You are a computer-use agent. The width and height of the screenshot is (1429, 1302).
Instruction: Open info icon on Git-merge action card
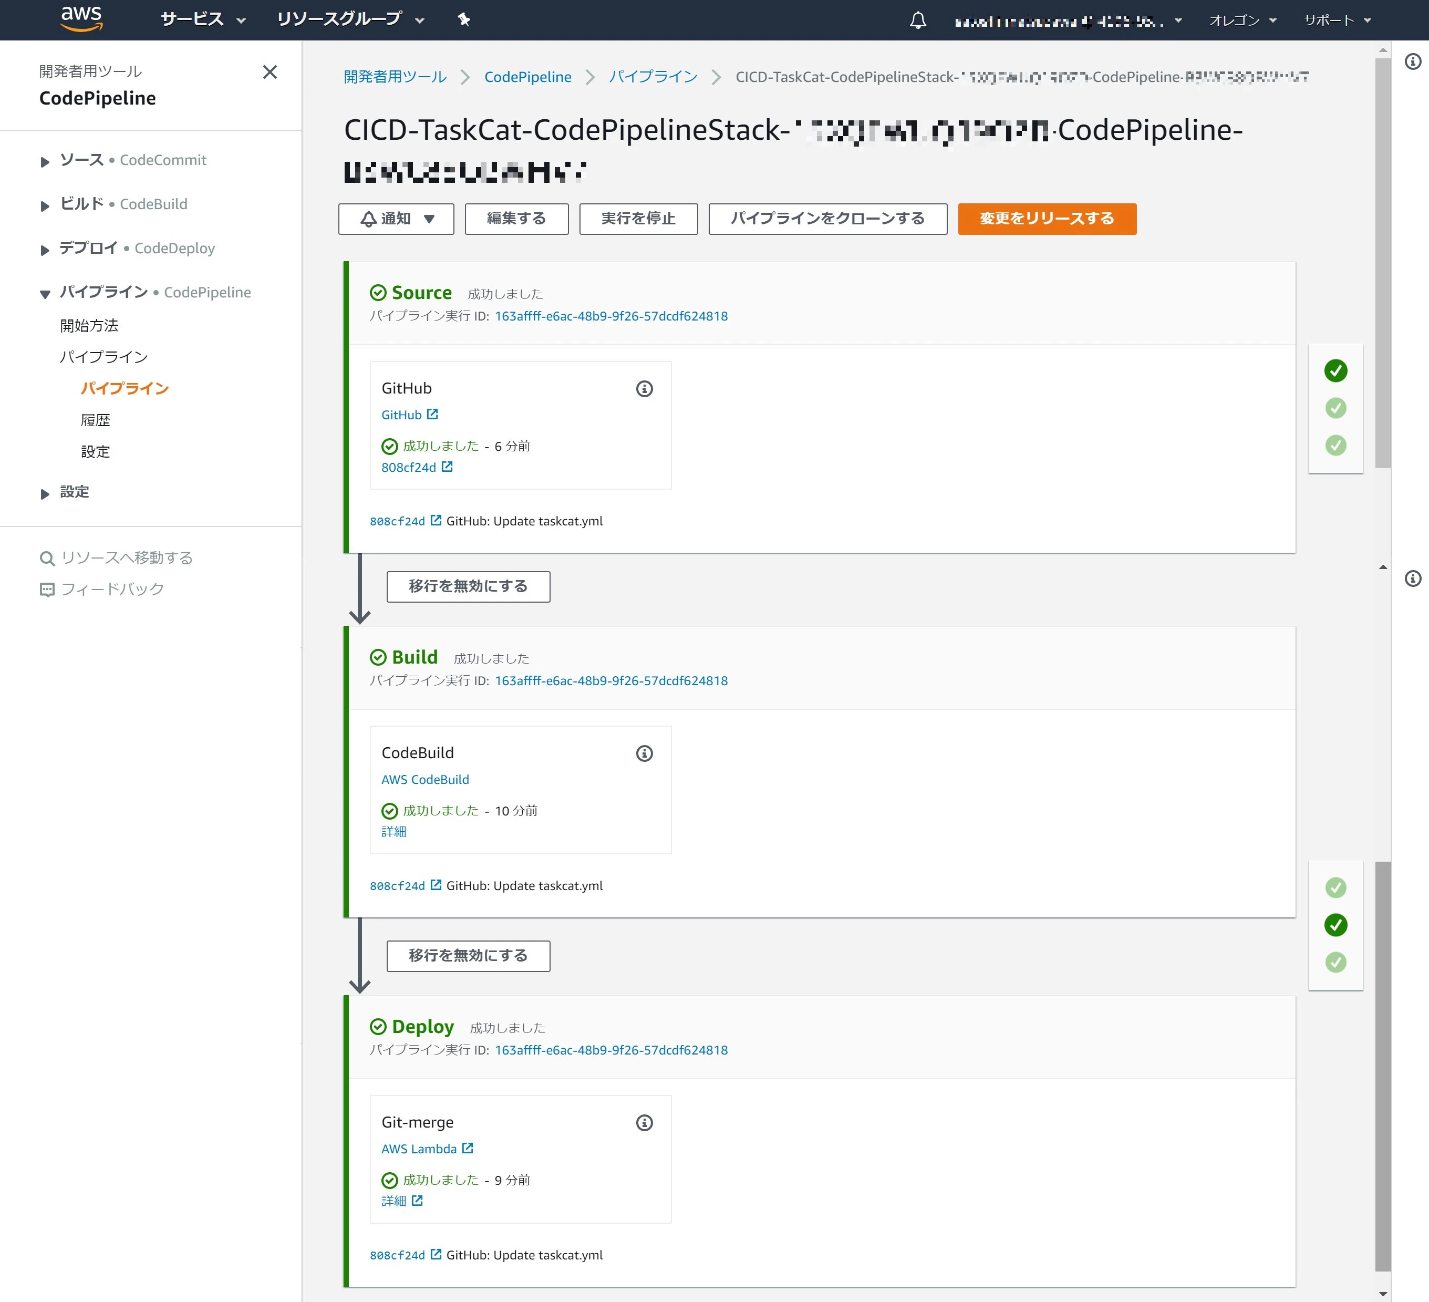644,1123
